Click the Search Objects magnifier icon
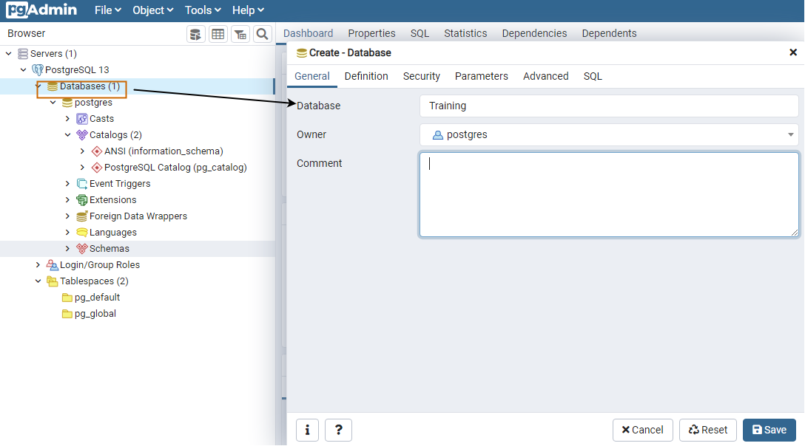This screenshot has height=446, width=805. pos(262,34)
